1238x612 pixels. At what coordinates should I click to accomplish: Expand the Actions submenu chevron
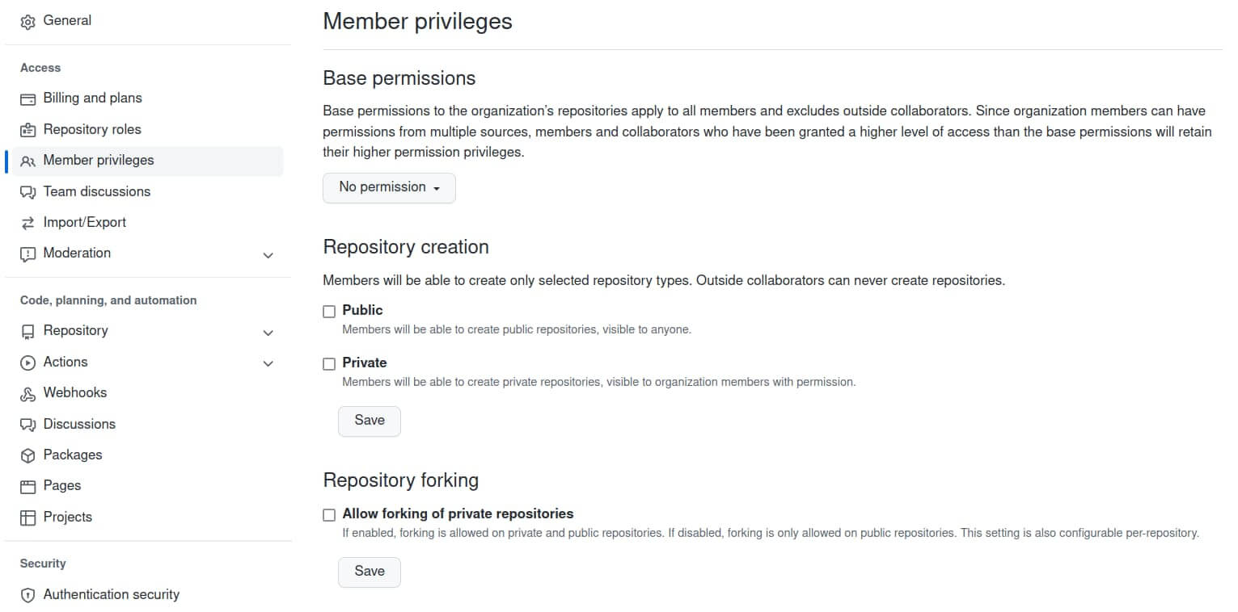point(268,363)
